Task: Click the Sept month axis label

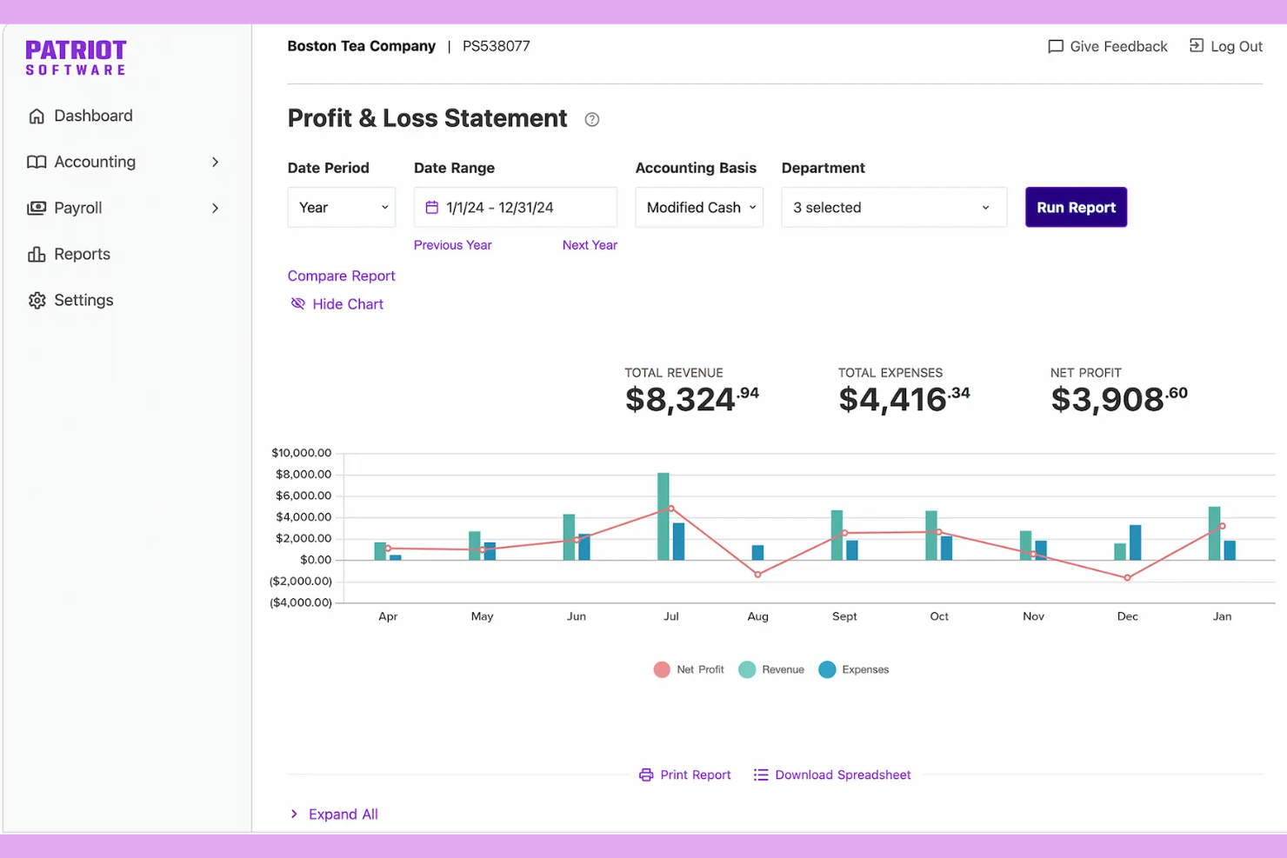Action: [844, 616]
